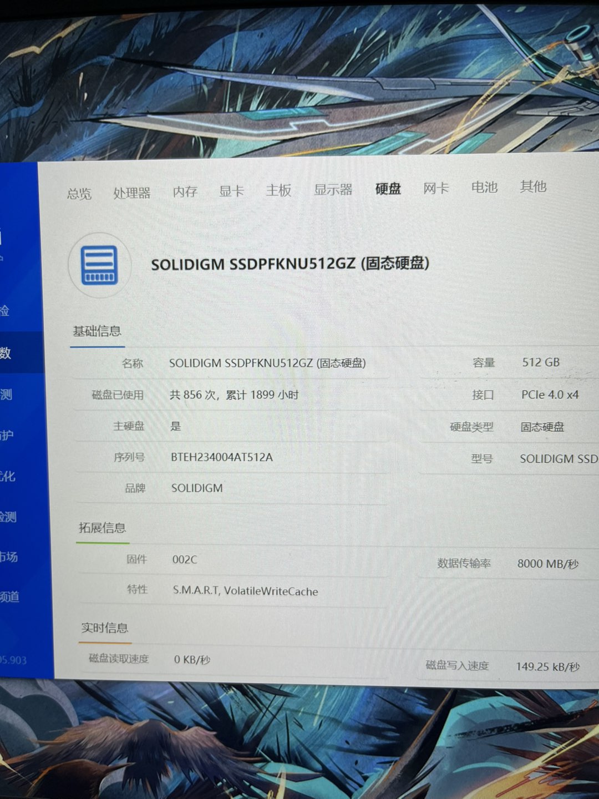
Task: Select the active 硬盘 disk tab
Action: point(388,189)
